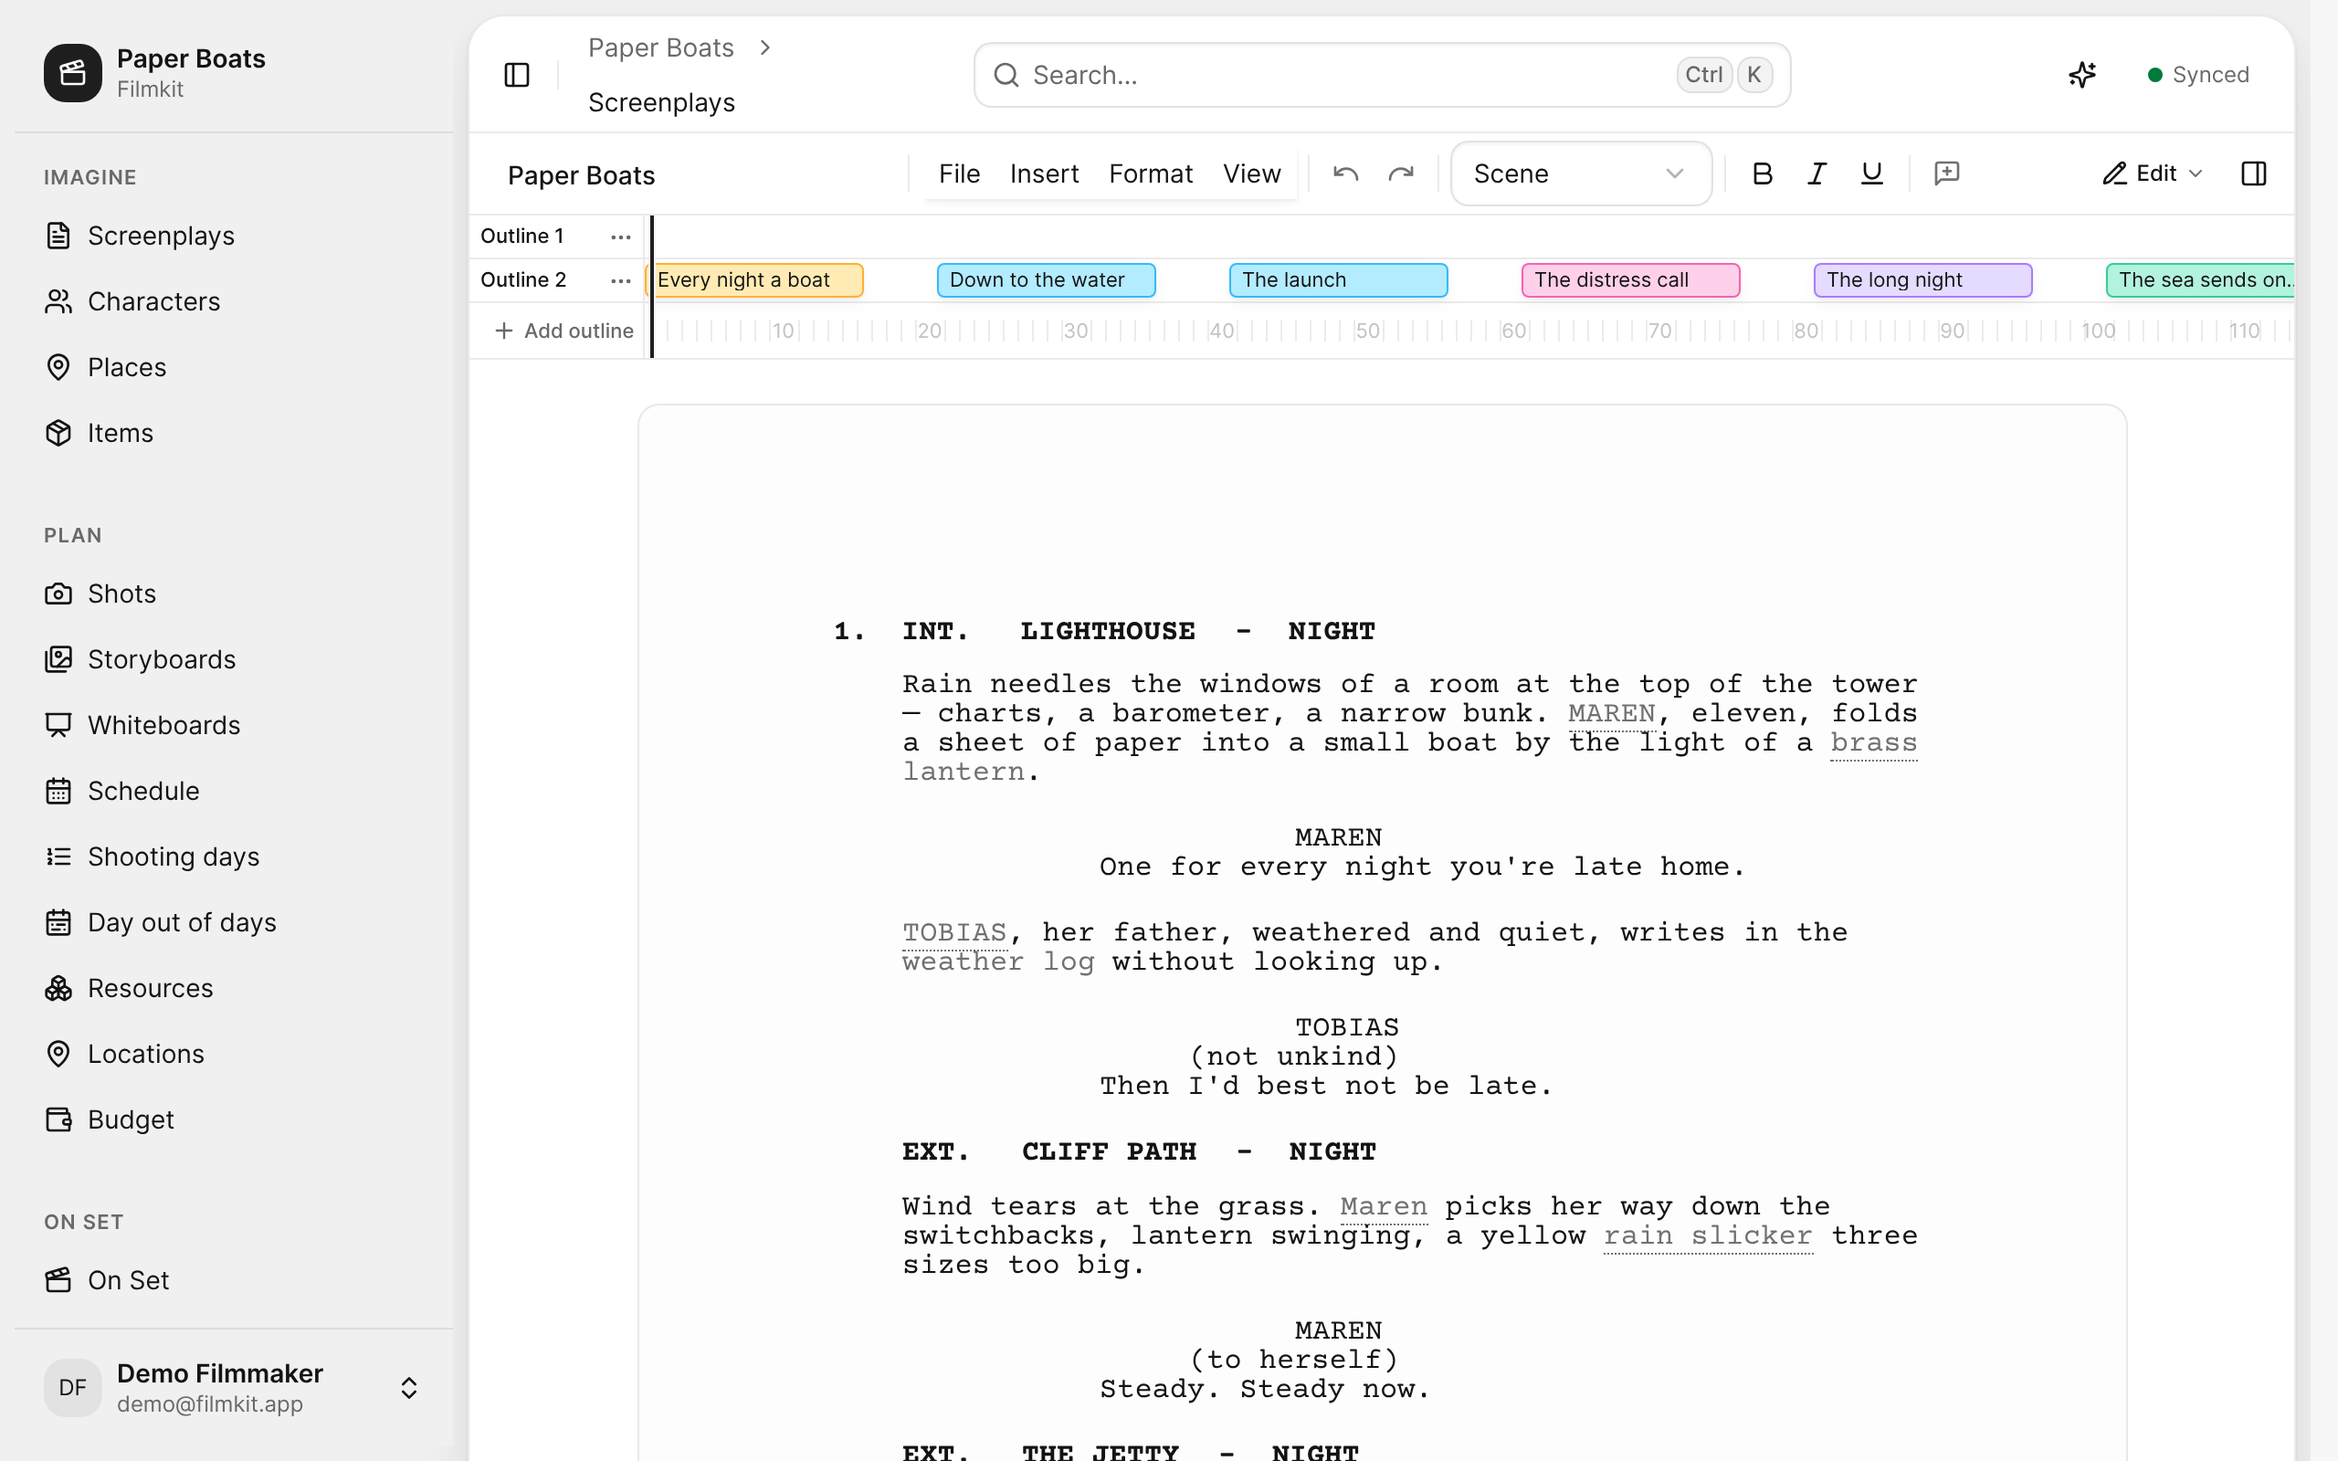Click the Synced status indicator
Viewport: 2338px width, 1461px height.
tap(2198, 74)
